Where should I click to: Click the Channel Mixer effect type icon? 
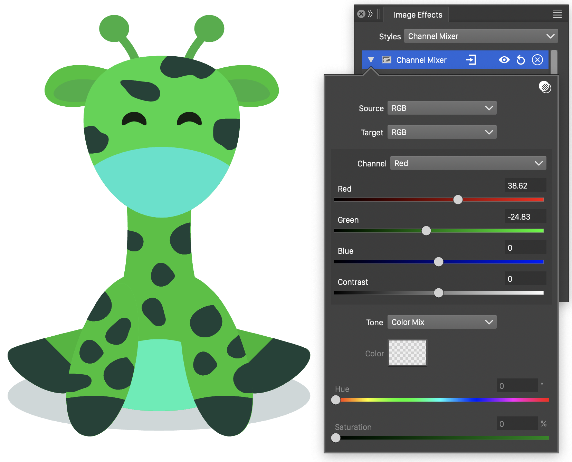[387, 60]
